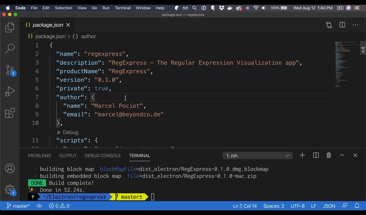The width and height of the screenshot is (366, 215).
Task: Click the "scripts" key on line 11
Action: (x=71, y=140)
